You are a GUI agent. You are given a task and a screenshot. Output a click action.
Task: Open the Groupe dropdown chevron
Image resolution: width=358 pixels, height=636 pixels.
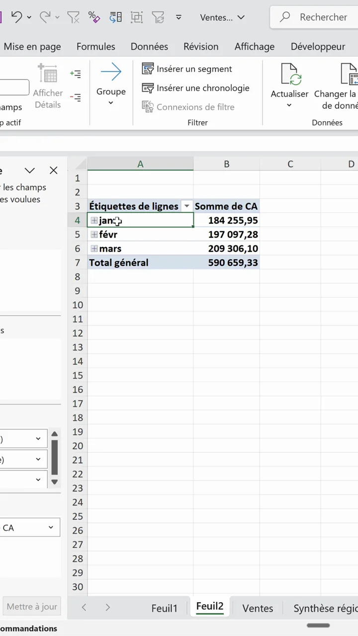(111, 103)
